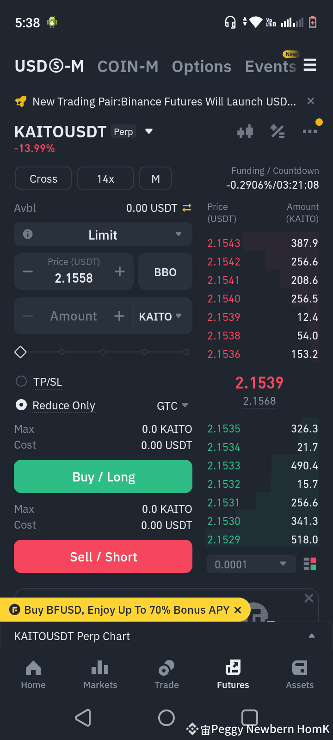The image size is (333, 740).
Task: Tap the Sell / Short button
Action: (103, 556)
